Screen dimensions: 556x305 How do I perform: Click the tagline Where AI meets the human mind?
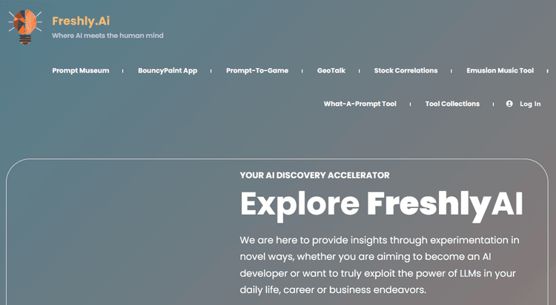click(x=107, y=36)
